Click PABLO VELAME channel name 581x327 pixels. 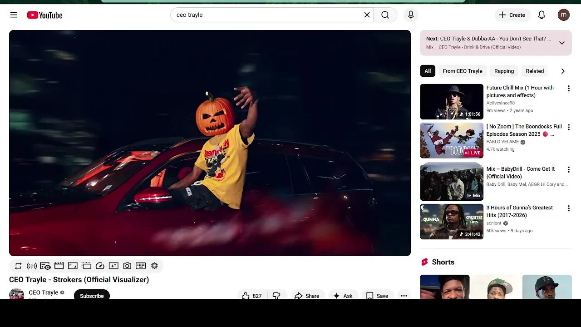pos(502,142)
